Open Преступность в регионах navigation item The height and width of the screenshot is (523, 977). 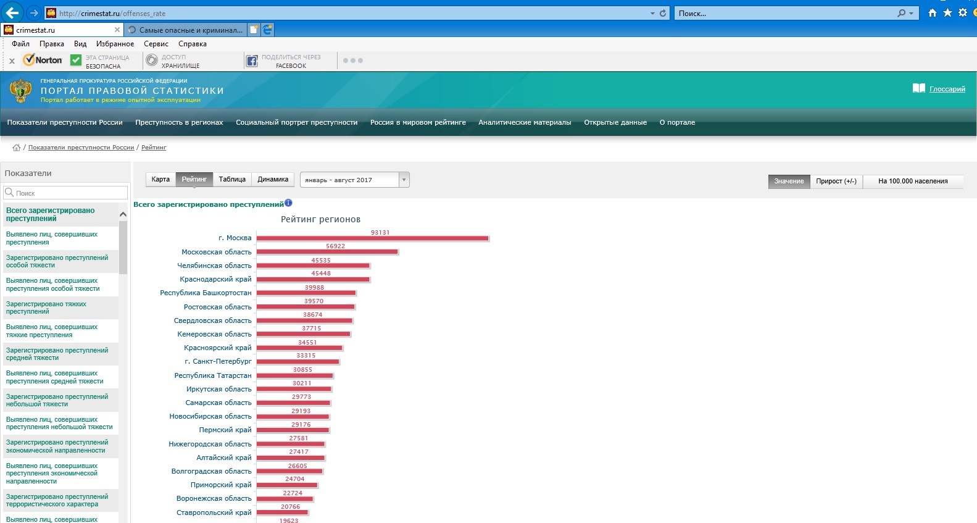(x=179, y=122)
